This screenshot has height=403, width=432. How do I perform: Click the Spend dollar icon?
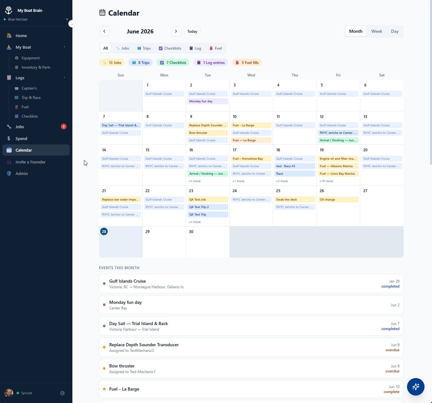[x=9, y=138]
